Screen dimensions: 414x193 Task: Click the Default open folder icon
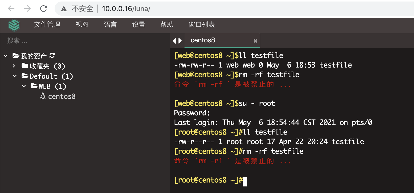25,76
